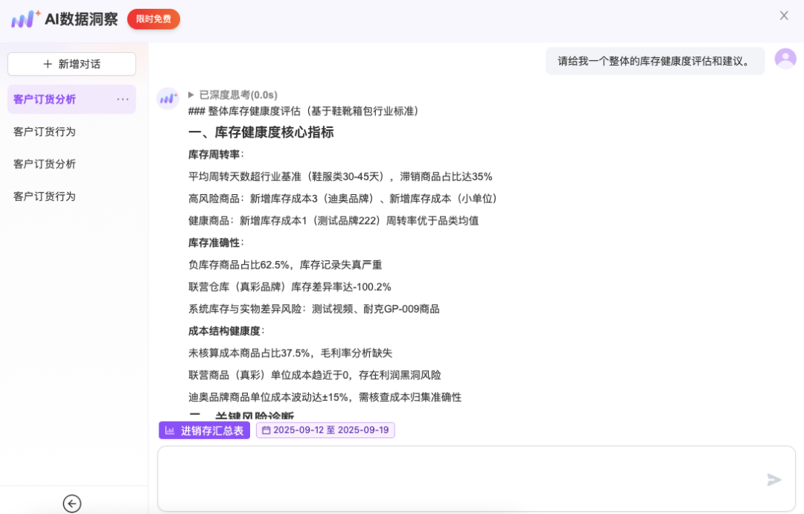
Task: Click the plus icon in 新增对话
Action: [x=47, y=64]
